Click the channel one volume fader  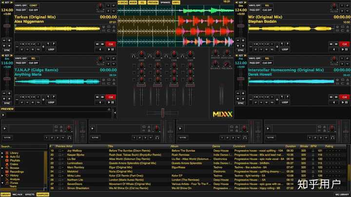pyautogui.click(x=141, y=86)
